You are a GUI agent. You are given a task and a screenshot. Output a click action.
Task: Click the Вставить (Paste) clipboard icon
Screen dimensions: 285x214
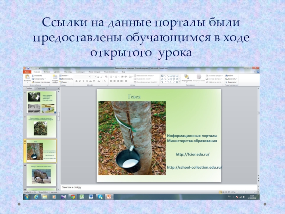pyautogui.click(x=27, y=77)
